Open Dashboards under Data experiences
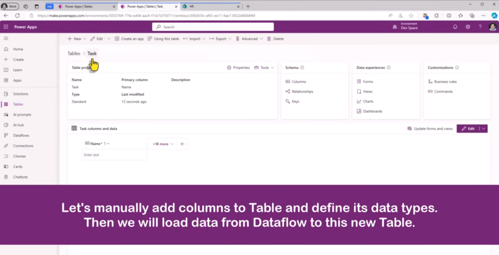The height and width of the screenshot is (255, 499). [x=369, y=111]
